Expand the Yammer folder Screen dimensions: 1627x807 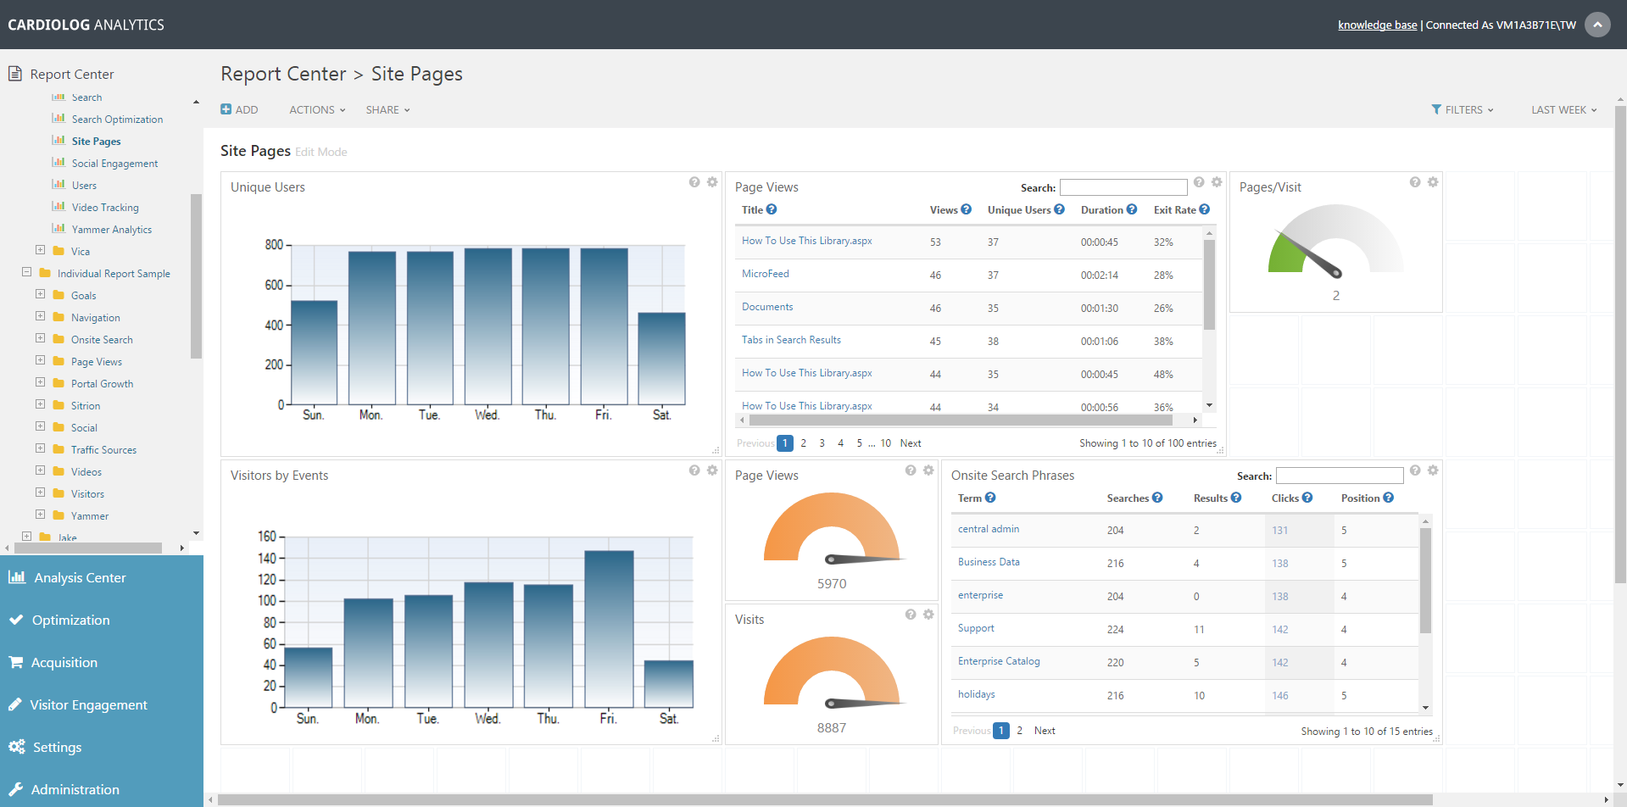[x=40, y=515]
